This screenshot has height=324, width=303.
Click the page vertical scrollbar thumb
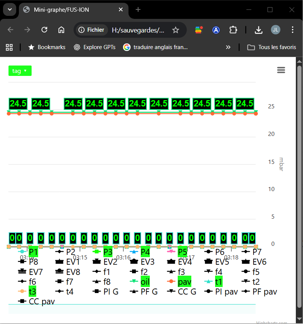pyautogui.click(x=299, y=187)
